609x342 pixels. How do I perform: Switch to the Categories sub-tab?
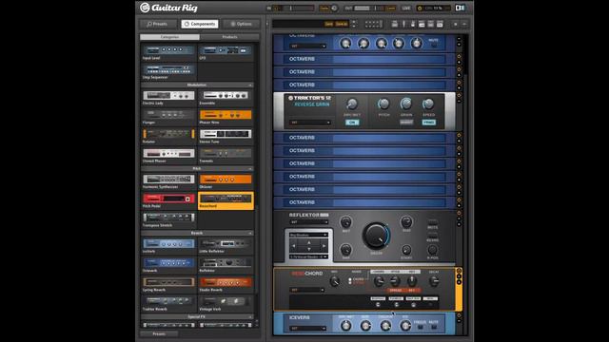(x=169, y=37)
